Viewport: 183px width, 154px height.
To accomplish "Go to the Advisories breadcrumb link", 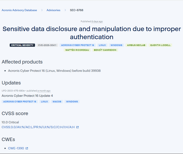I will [x=53, y=10].
